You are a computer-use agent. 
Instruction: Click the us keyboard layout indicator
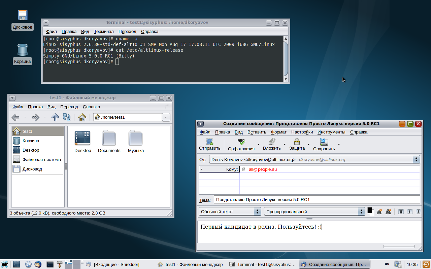click(x=387, y=264)
